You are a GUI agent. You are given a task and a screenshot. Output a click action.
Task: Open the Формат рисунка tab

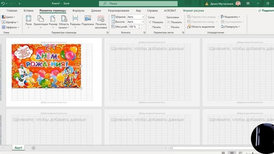coord(193,11)
